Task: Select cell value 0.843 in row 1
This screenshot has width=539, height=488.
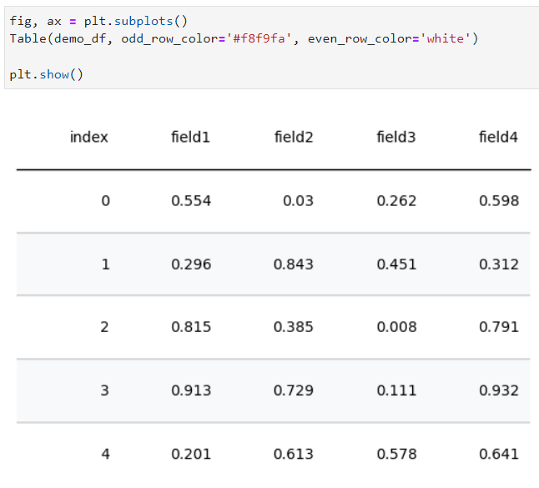Action: coord(294,264)
